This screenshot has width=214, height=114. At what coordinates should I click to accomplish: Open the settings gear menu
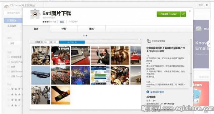pos(207,5)
